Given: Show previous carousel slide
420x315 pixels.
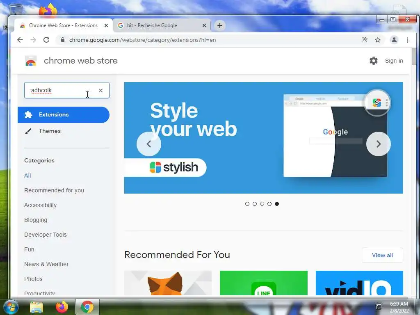Looking at the screenshot, I should click(x=149, y=144).
